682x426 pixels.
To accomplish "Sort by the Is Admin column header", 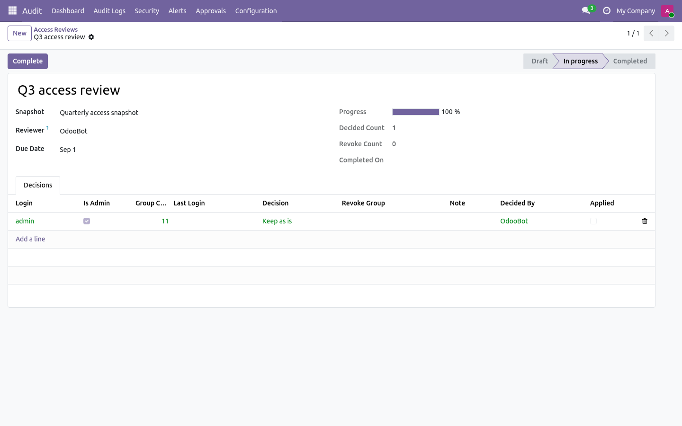I will (x=106, y=203).
